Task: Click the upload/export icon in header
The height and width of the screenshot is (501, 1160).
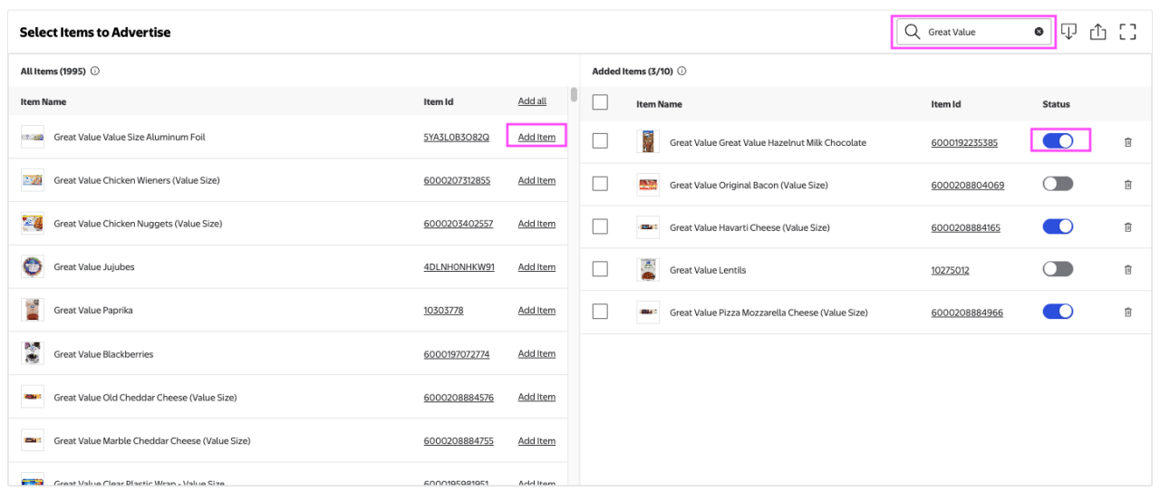Action: (1098, 32)
